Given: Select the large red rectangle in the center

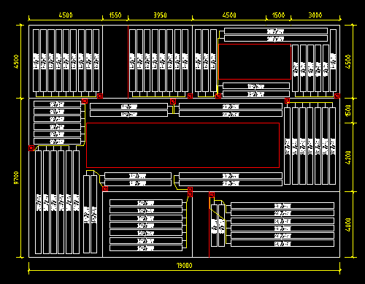Looking at the screenshot, I should (x=182, y=145).
